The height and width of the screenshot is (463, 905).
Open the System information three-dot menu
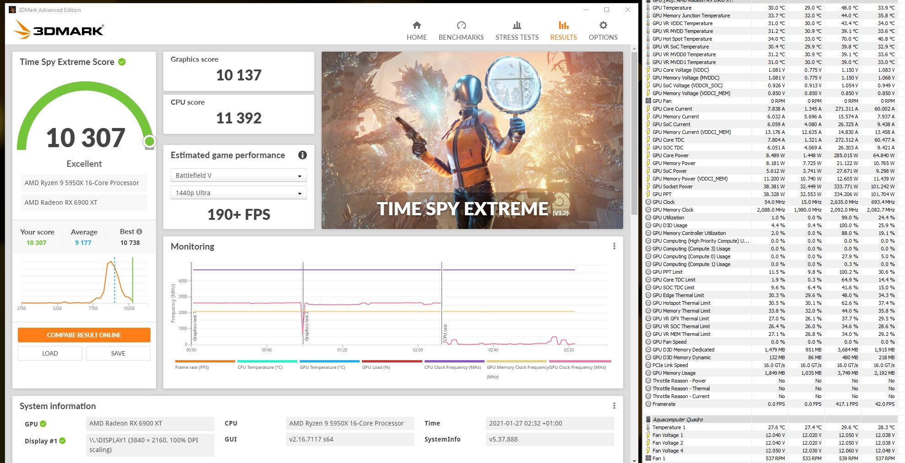pos(614,406)
